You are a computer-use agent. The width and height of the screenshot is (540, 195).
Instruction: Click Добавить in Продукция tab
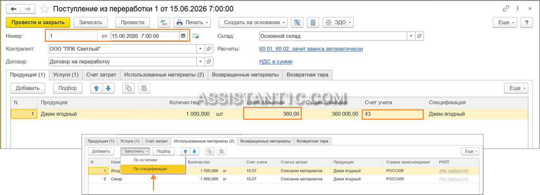(x=27, y=88)
